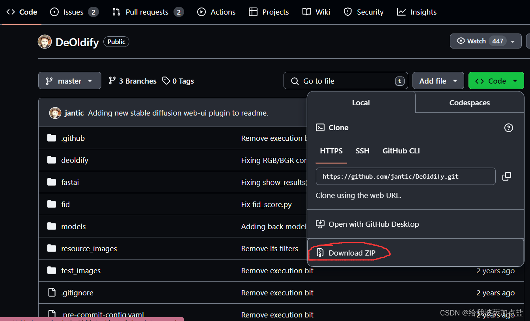Click the 'Clone using the web URL.' text
Viewport: 530px width, 321px height.
(x=358, y=195)
